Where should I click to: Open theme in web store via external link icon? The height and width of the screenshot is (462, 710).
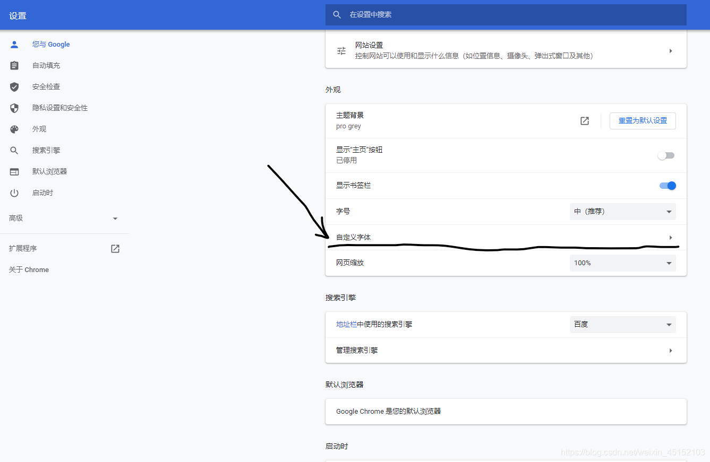[x=585, y=121]
